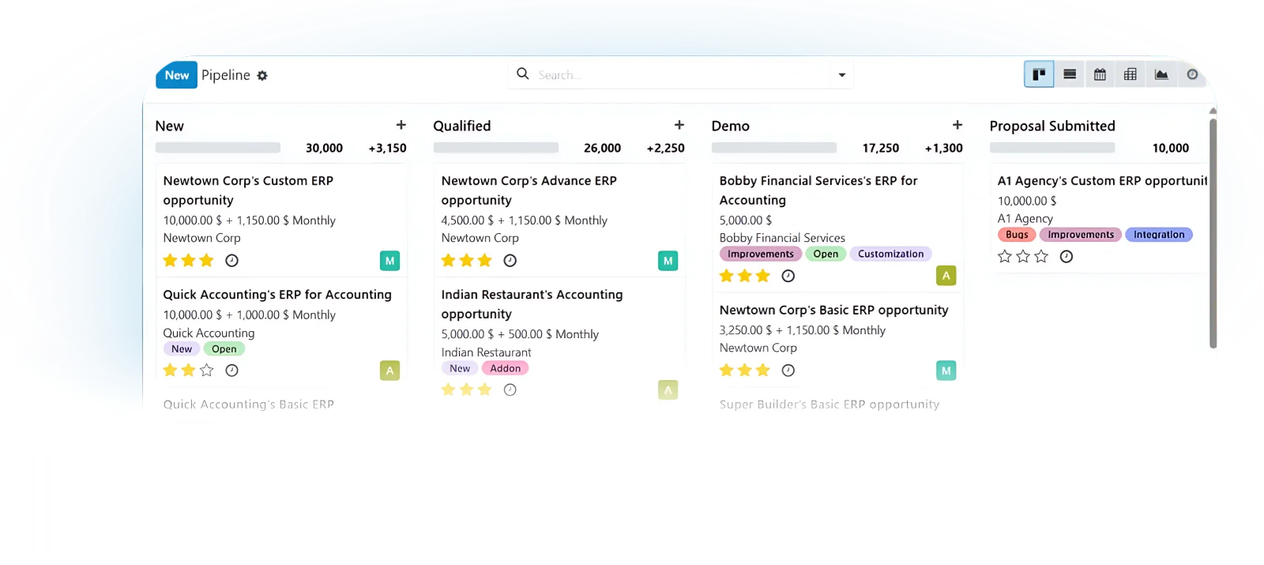Click the Proposal Submitted progress bar
Screen dimensions: 1264x565
[1052, 148]
